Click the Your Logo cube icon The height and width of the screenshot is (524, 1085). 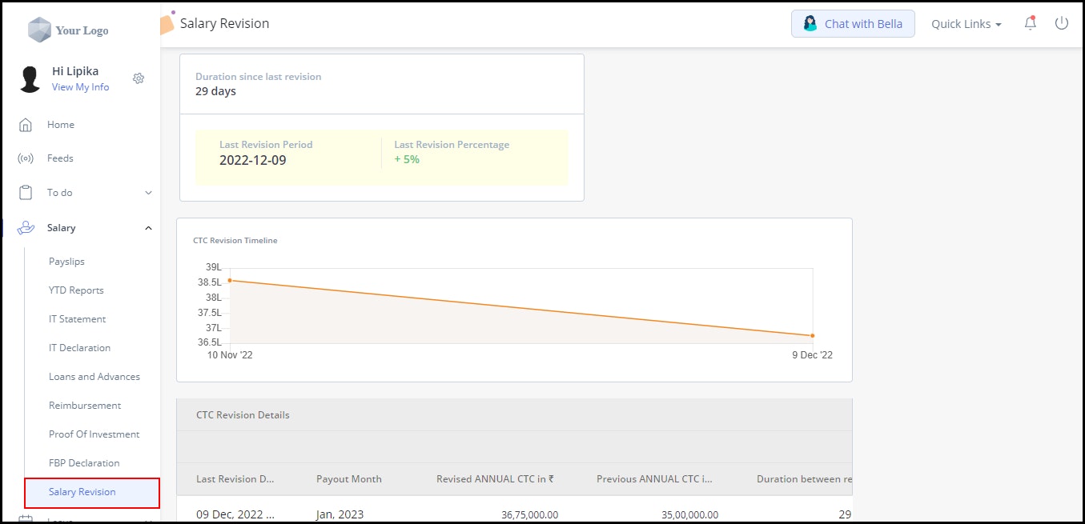point(39,30)
